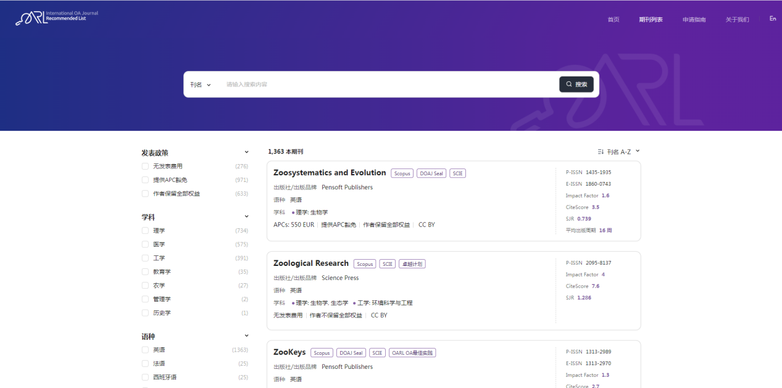Switch language to En

click(x=773, y=19)
